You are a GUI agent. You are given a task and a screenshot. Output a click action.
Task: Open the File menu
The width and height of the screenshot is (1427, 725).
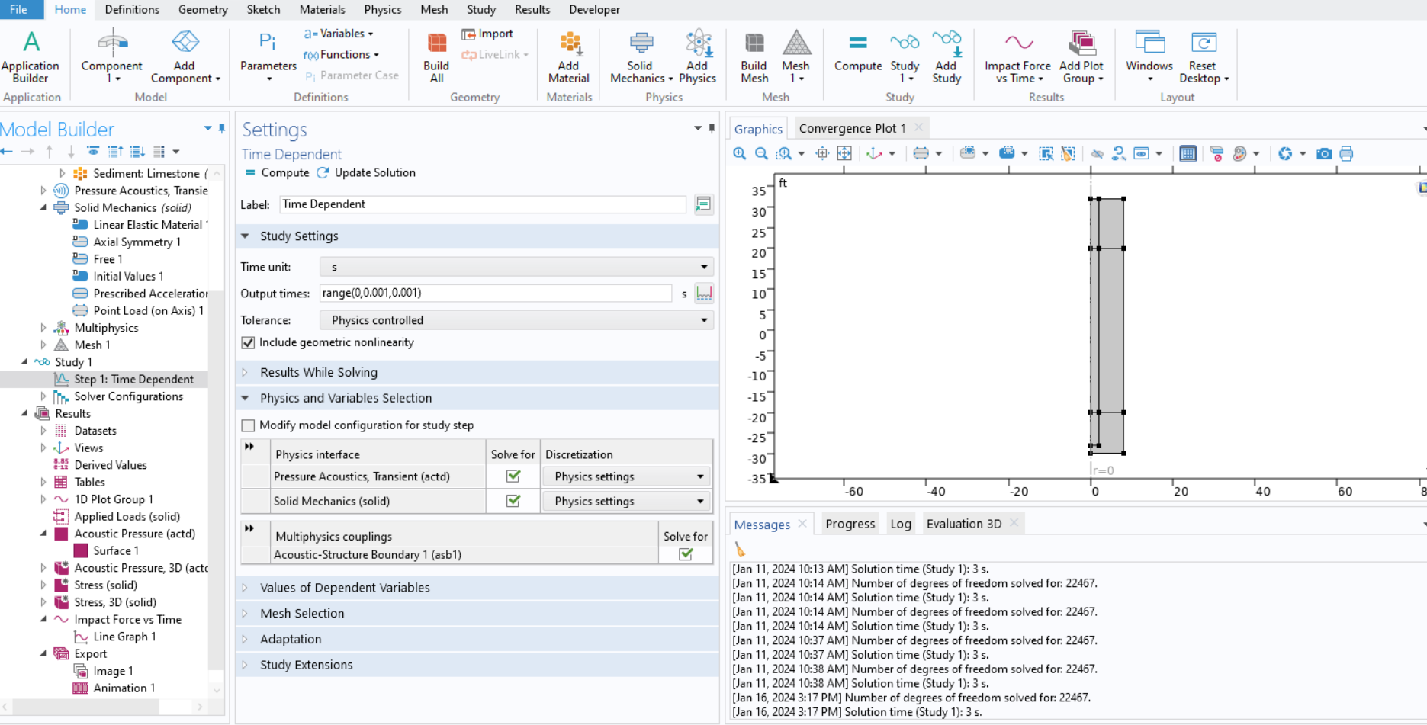click(x=19, y=9)
